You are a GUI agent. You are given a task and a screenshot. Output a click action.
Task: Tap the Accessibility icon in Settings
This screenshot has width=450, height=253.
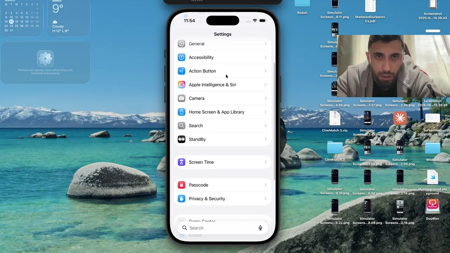click(x=181, y=57)
